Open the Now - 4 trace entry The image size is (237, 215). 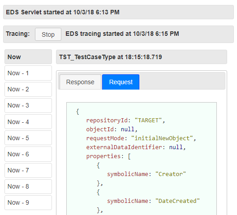click(28, 122)
